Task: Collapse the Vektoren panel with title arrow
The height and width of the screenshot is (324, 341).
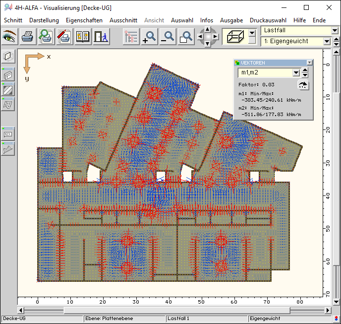Action: pos(310,63)
